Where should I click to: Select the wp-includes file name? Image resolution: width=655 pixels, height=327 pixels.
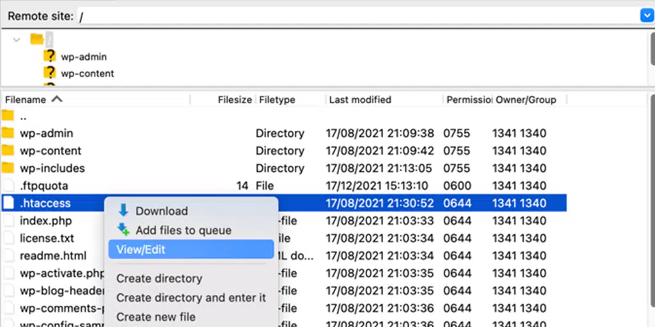[x=52, y=168]
